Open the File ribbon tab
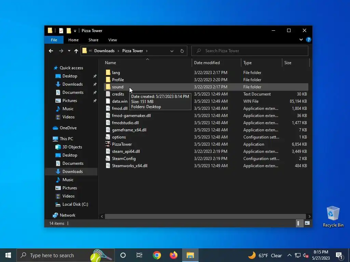Image resolution: width=350 pixels, height=262 pixels. [x=54, y=40]
